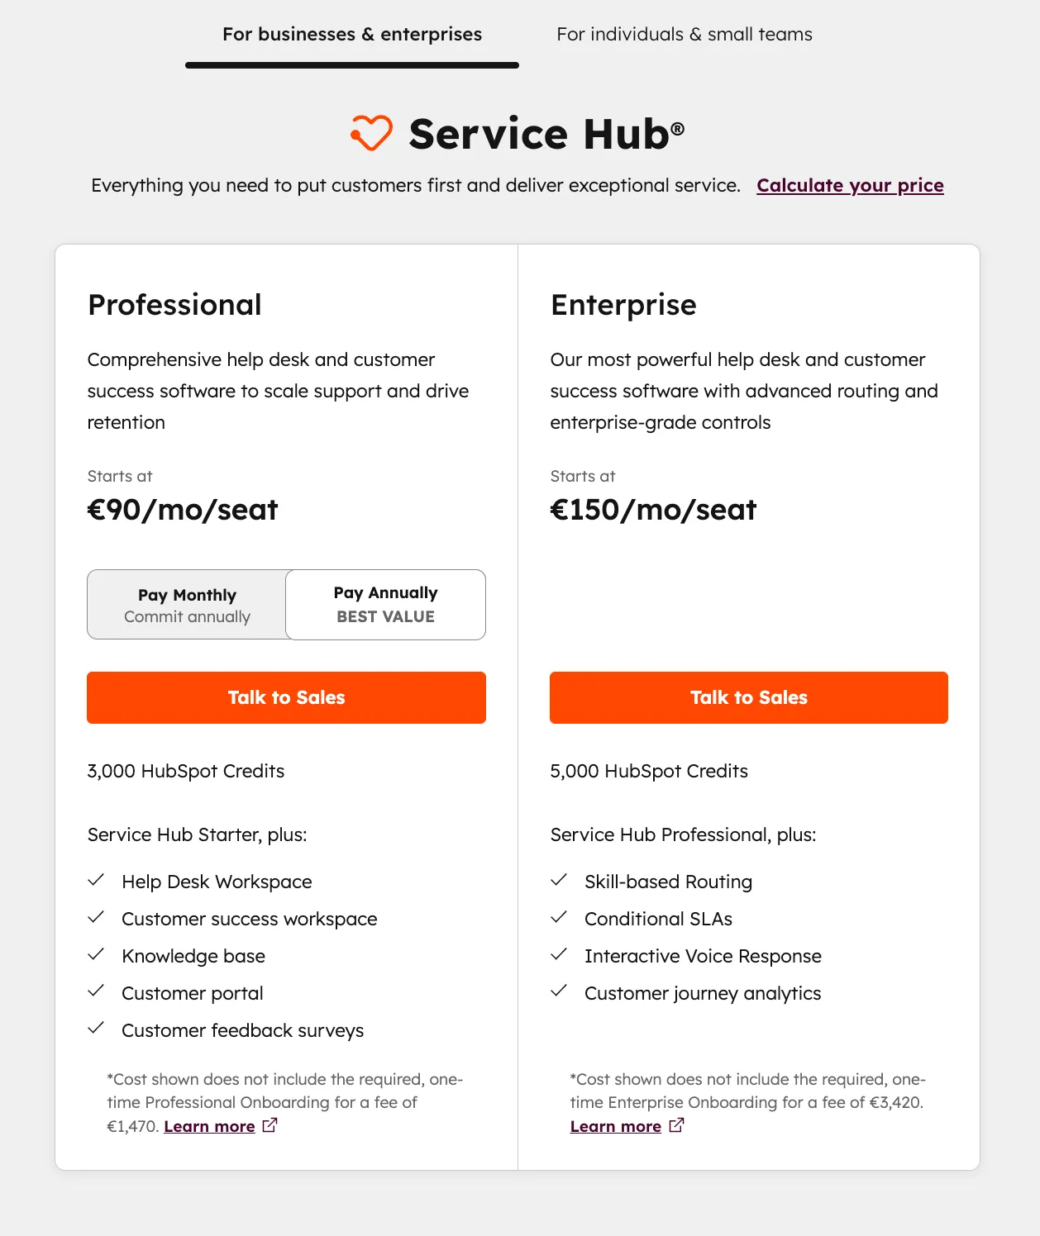Select the Pay Monthly billing option

point(186,604)
